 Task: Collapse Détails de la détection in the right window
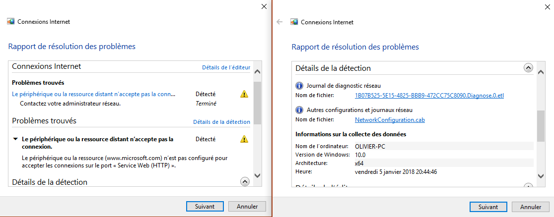coord(528,68)
